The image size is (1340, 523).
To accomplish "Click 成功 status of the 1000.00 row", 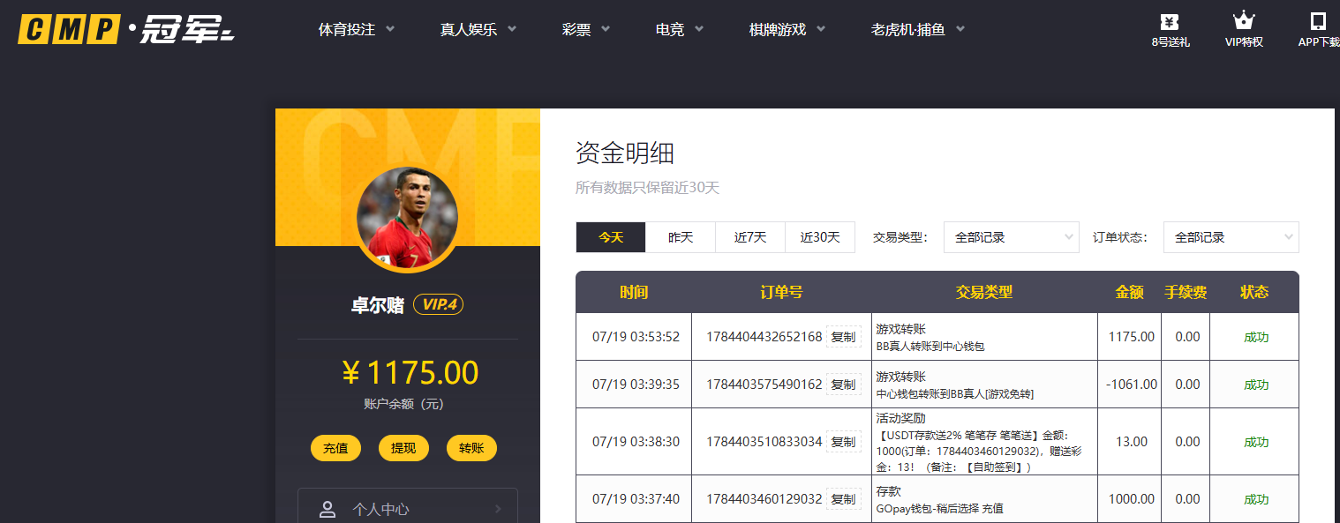I will click(x=1256, y=499).
